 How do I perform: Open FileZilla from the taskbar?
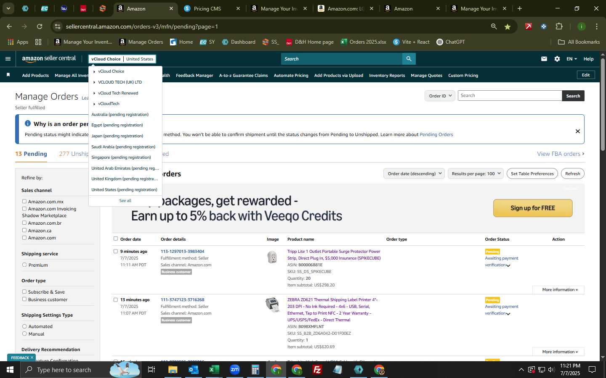click(317, 370)
